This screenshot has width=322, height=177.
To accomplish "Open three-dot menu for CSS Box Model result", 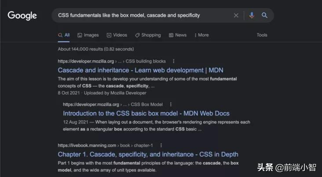I will [171, 104].
